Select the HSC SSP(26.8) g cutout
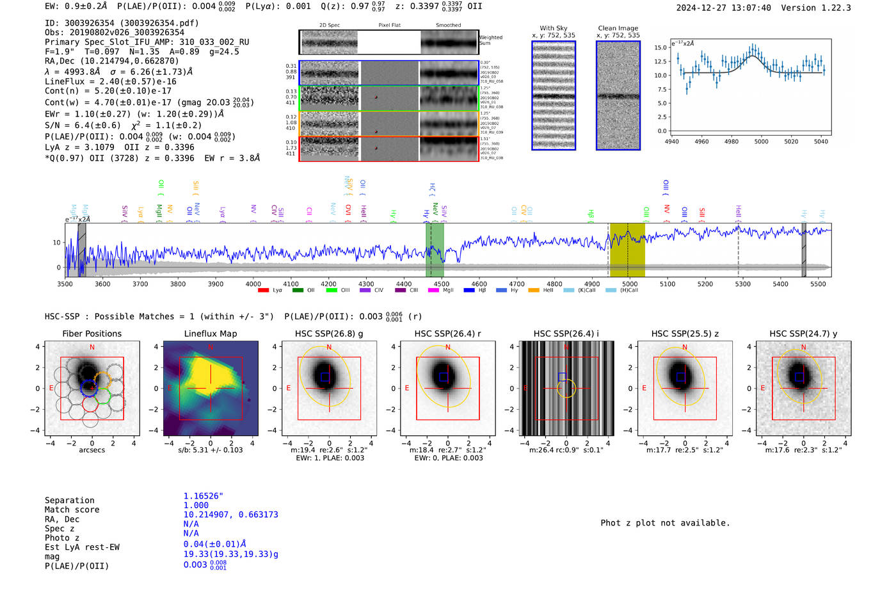Screen dimensions: 896x610 pos(329,388)
